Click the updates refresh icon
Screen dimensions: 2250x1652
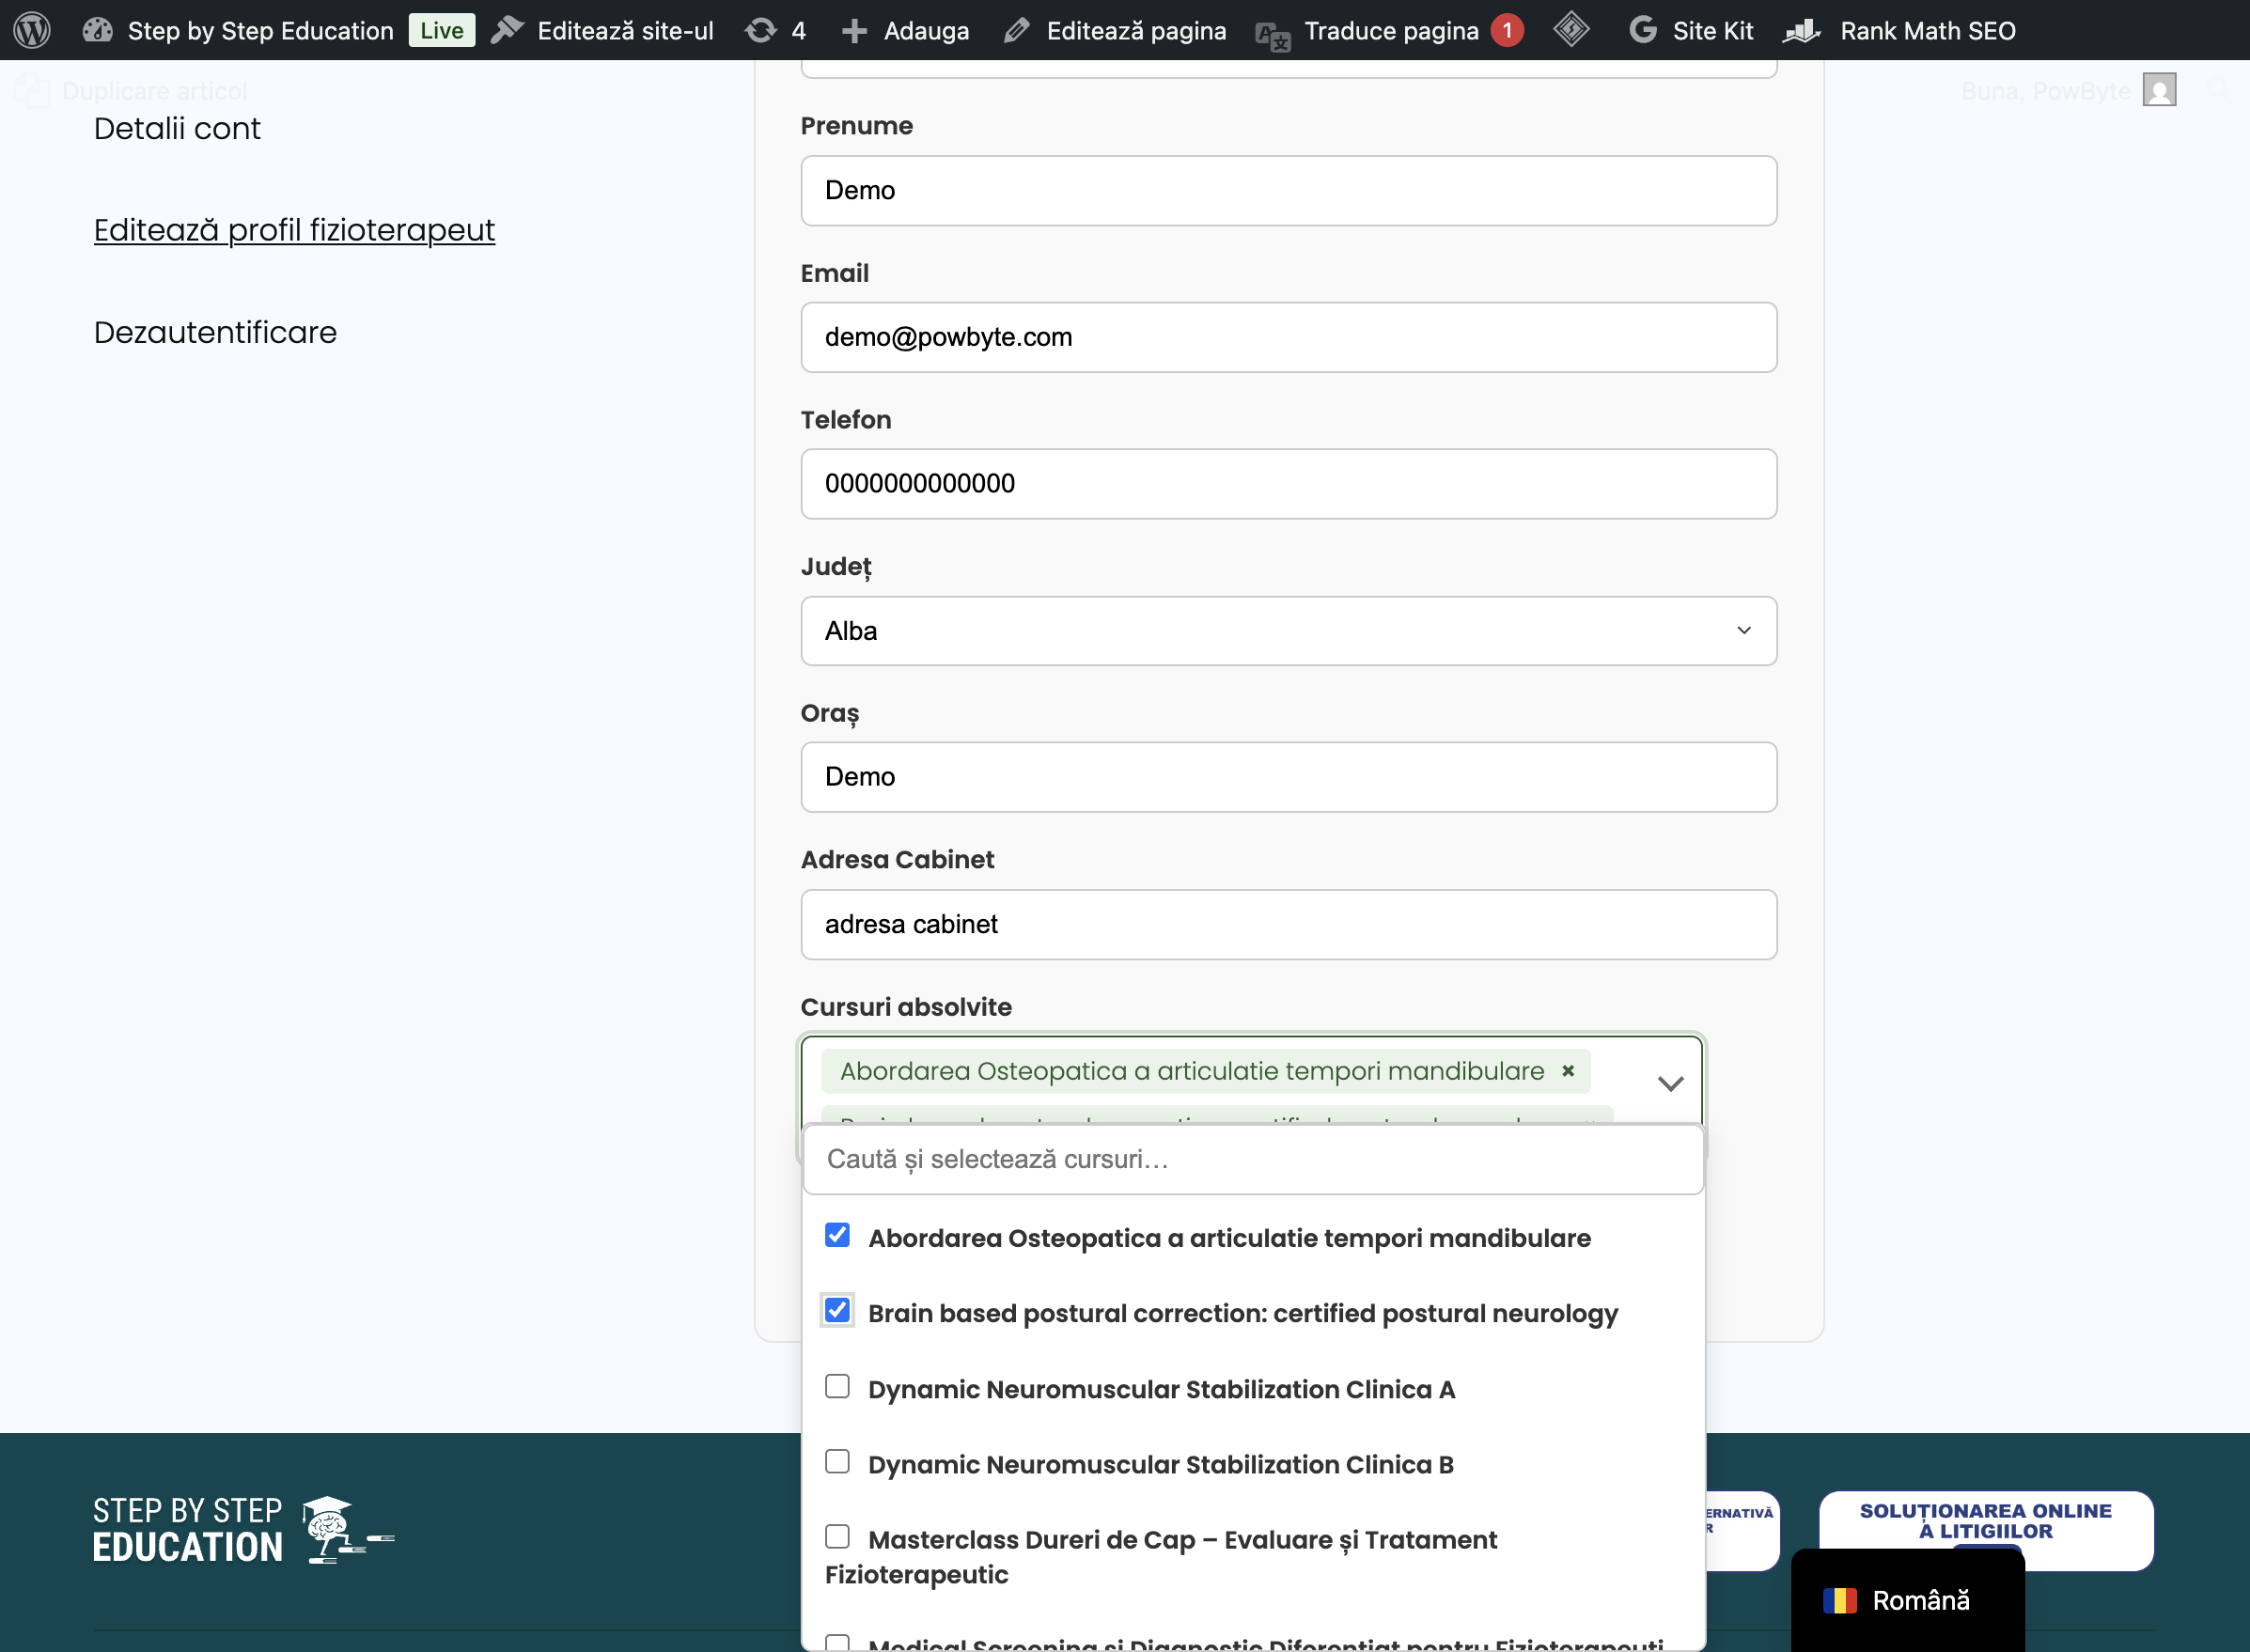pos(760,30)
